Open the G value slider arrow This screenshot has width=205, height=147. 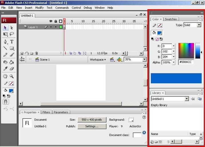point(174,51)
